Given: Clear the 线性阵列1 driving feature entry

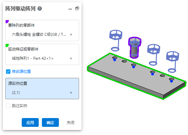Looking at the screenshot, I should 71,58.
